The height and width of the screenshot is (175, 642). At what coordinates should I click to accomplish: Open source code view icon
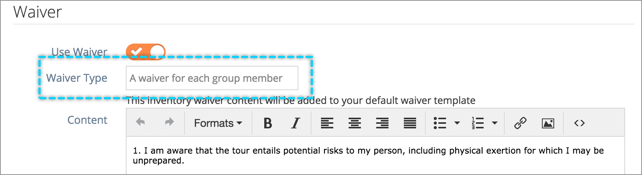point(579,123)
